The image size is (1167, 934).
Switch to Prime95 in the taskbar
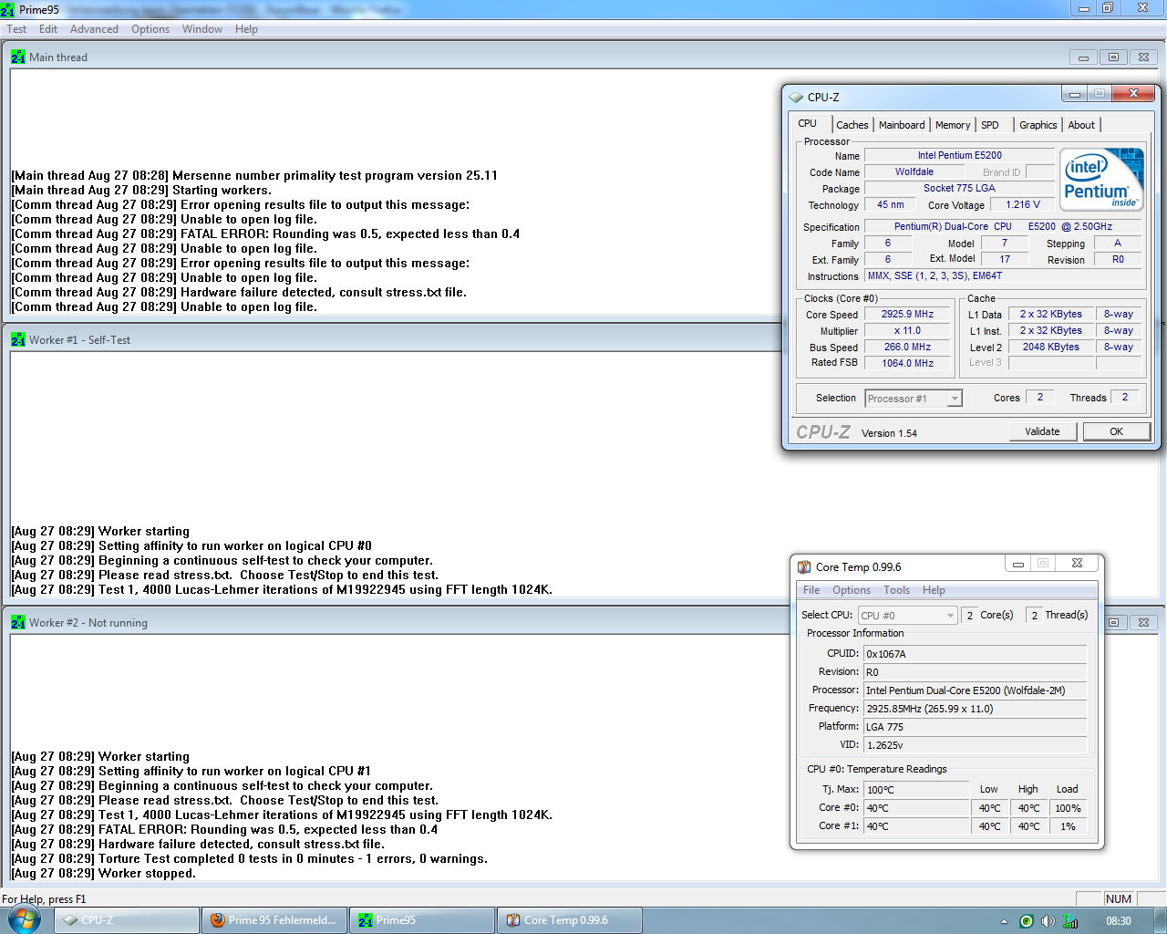click(x=423, y=920)
